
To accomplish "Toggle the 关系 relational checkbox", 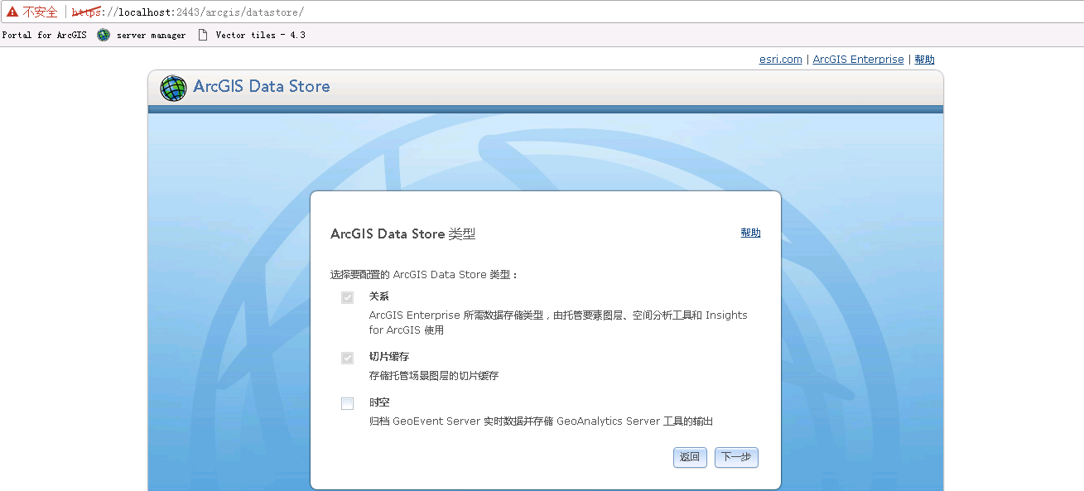I will 348,297.
